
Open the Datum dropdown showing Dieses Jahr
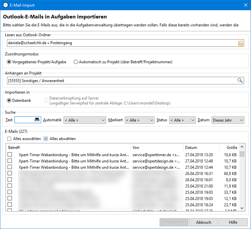[228, 120]
